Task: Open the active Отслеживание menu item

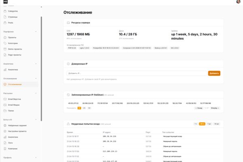Action: [x=20, y=84]
